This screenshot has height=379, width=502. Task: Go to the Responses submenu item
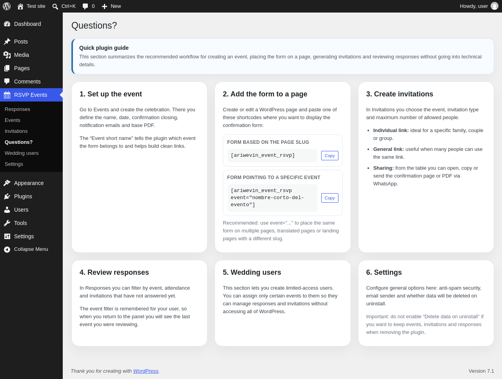point(17,109)
